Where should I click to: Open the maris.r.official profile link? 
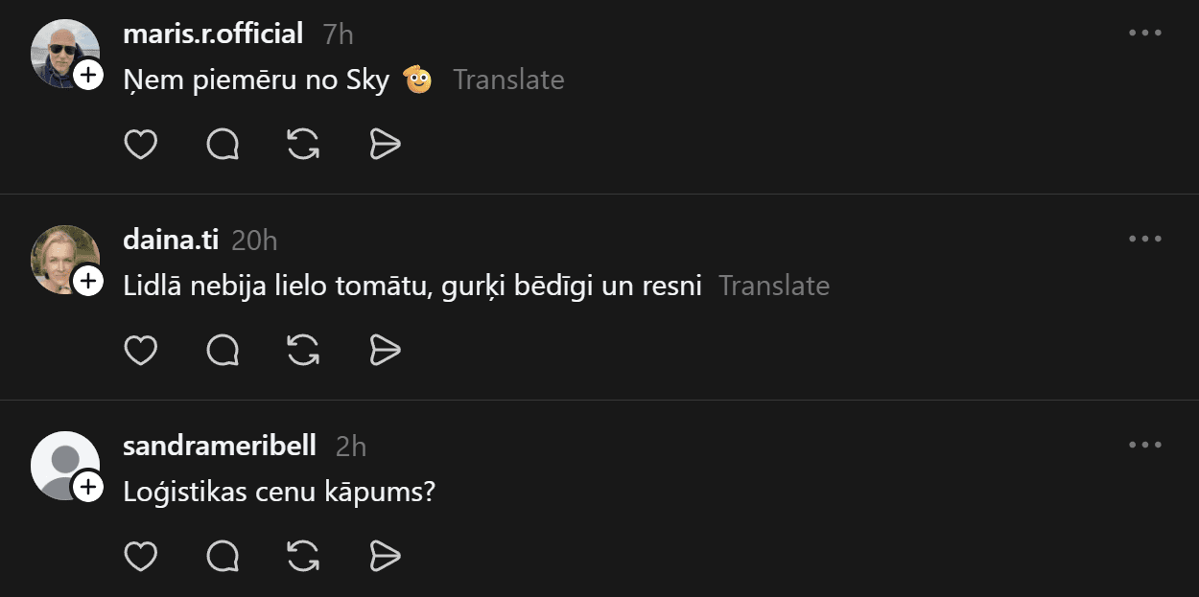[213, 34]
